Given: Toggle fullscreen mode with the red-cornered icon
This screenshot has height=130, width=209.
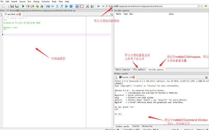Looking at the screenshot, I should [82, 6].
